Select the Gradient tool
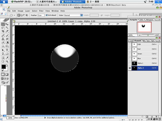This screenshot has height=121, width=162. pyautogui.click(x=7, y=42)
